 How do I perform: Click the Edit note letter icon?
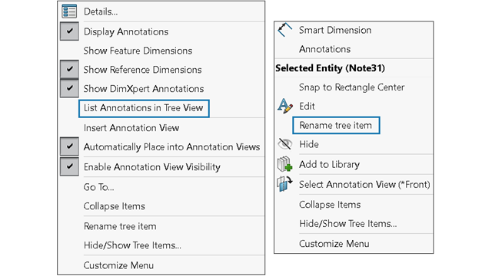click(285, 106)
